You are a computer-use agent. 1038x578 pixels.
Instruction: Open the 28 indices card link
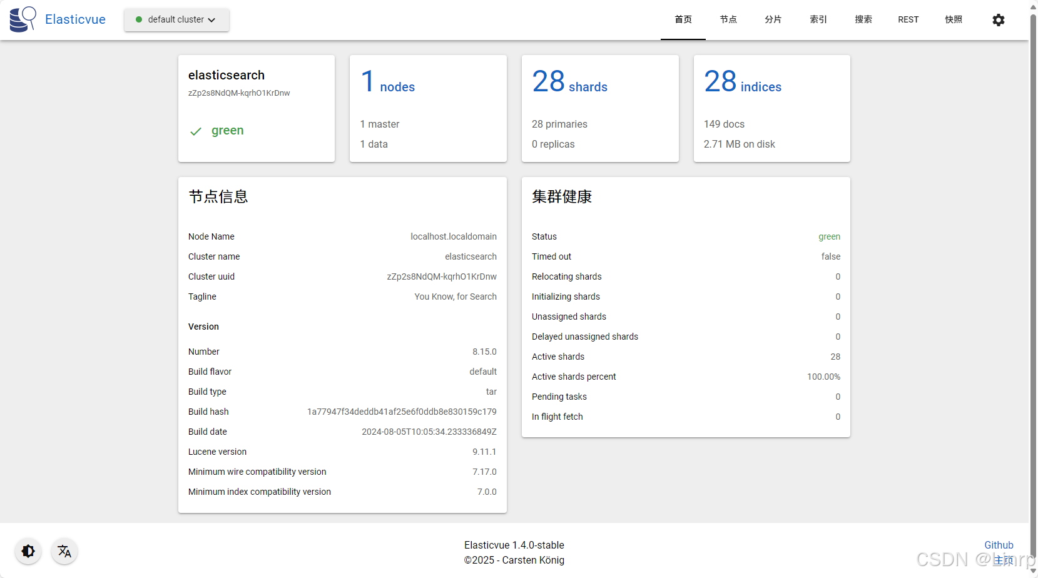tap(743, 82)
